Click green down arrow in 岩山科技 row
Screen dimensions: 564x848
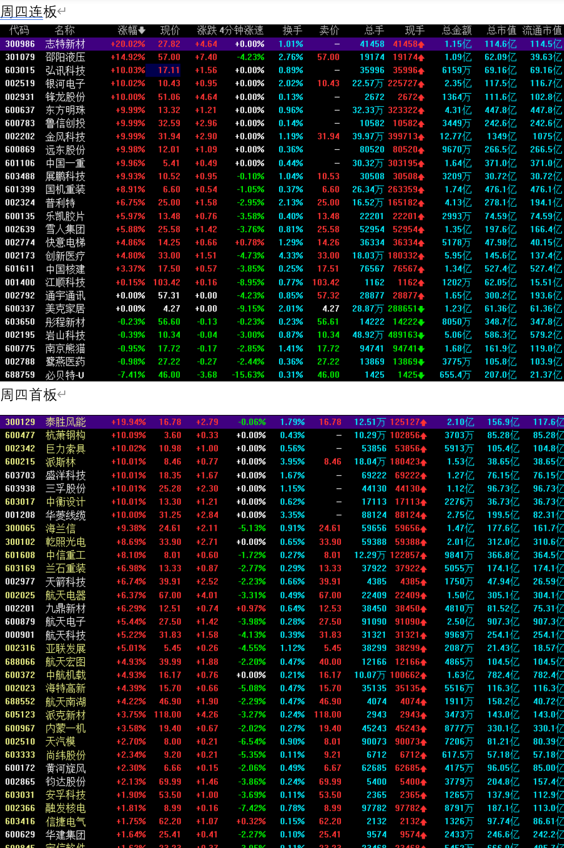(422, 335)
